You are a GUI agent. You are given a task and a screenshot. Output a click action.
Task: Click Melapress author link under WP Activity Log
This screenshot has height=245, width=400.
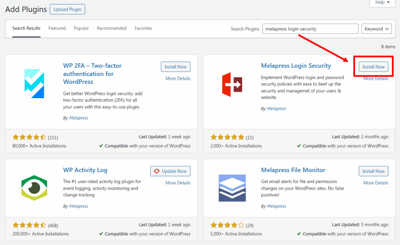point(79,206)
